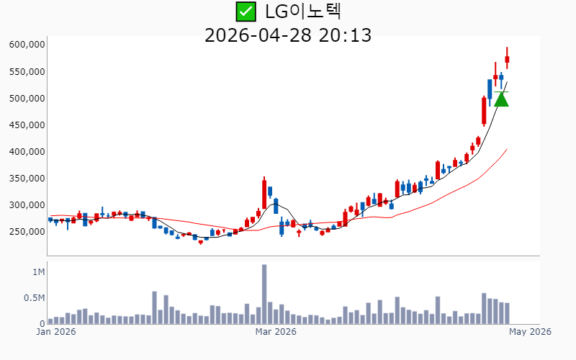Viewport: 576px width, 360px height.
Task: Click the green upward triangle buy marker
Action: click(501, 99)
